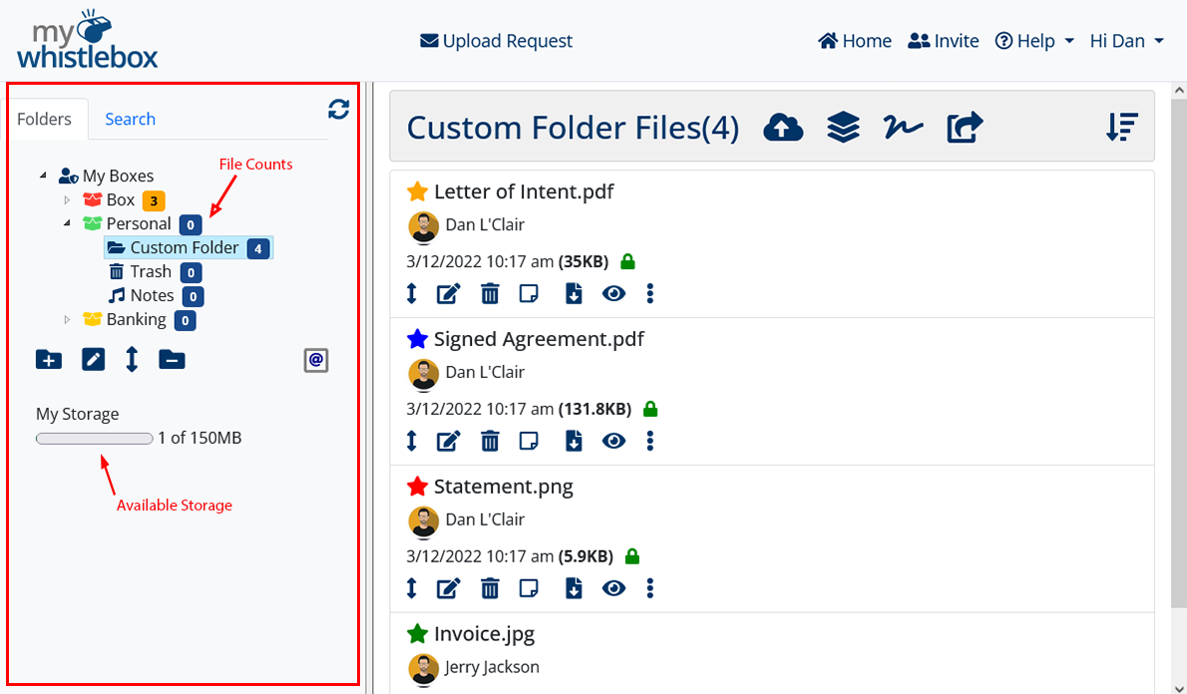The height and width of the screenshot is (694, 1187).
Task: Switch to the Search tab
Action: (130, 119)
